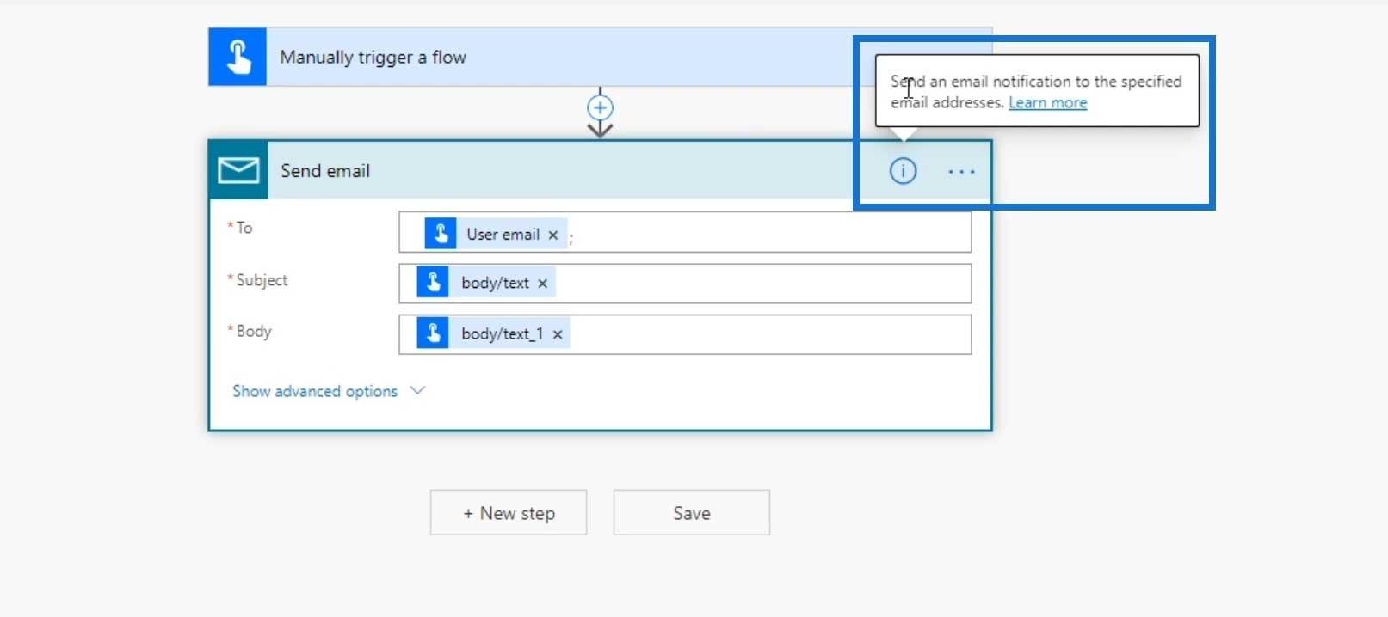The width and height of the screenshot is (1388, 617).
Task: Insert a step via plus connector
Action: coord(600,107)
